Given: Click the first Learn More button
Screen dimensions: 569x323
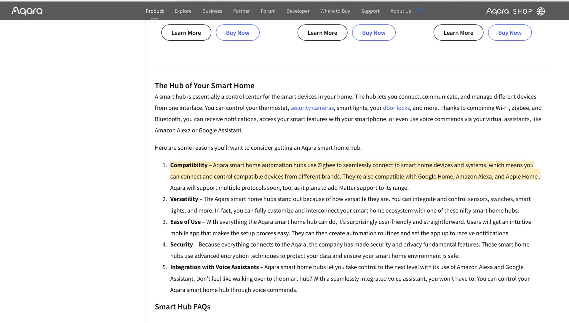Looking at the screenshot, I should [186, 33].
